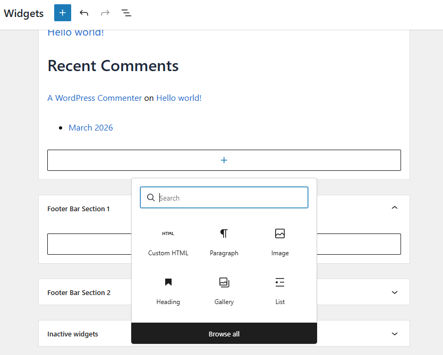Collapse the Footer Bar Section 1 panel

[x=394, y=208]
